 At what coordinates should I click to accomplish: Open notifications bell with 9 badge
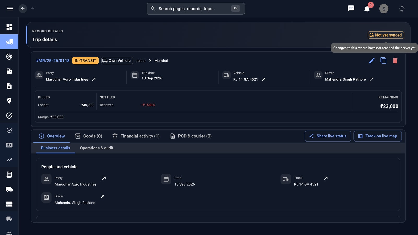pyautogui.click(x=367, y=9)
